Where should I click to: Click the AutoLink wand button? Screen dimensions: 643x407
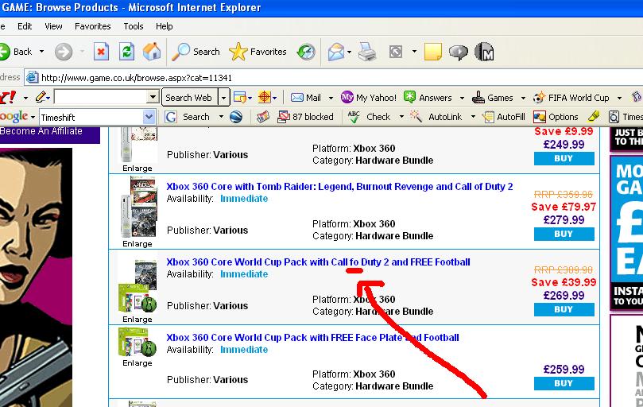pyautogui.click(x=436, y=117)
